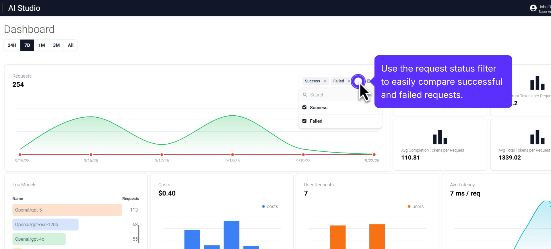Click the blue costs legend dot

click(263, 206)
